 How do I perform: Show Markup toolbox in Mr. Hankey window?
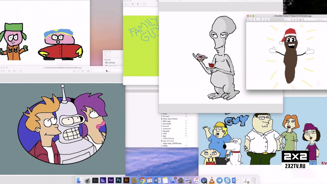point(300,19)
